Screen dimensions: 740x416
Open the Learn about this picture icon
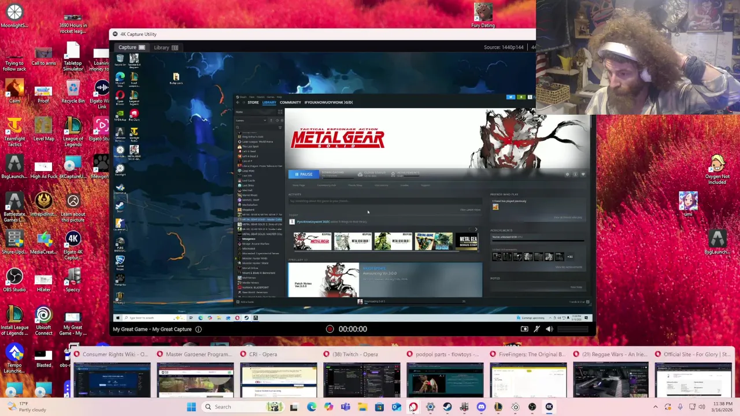tap(73, 208)
